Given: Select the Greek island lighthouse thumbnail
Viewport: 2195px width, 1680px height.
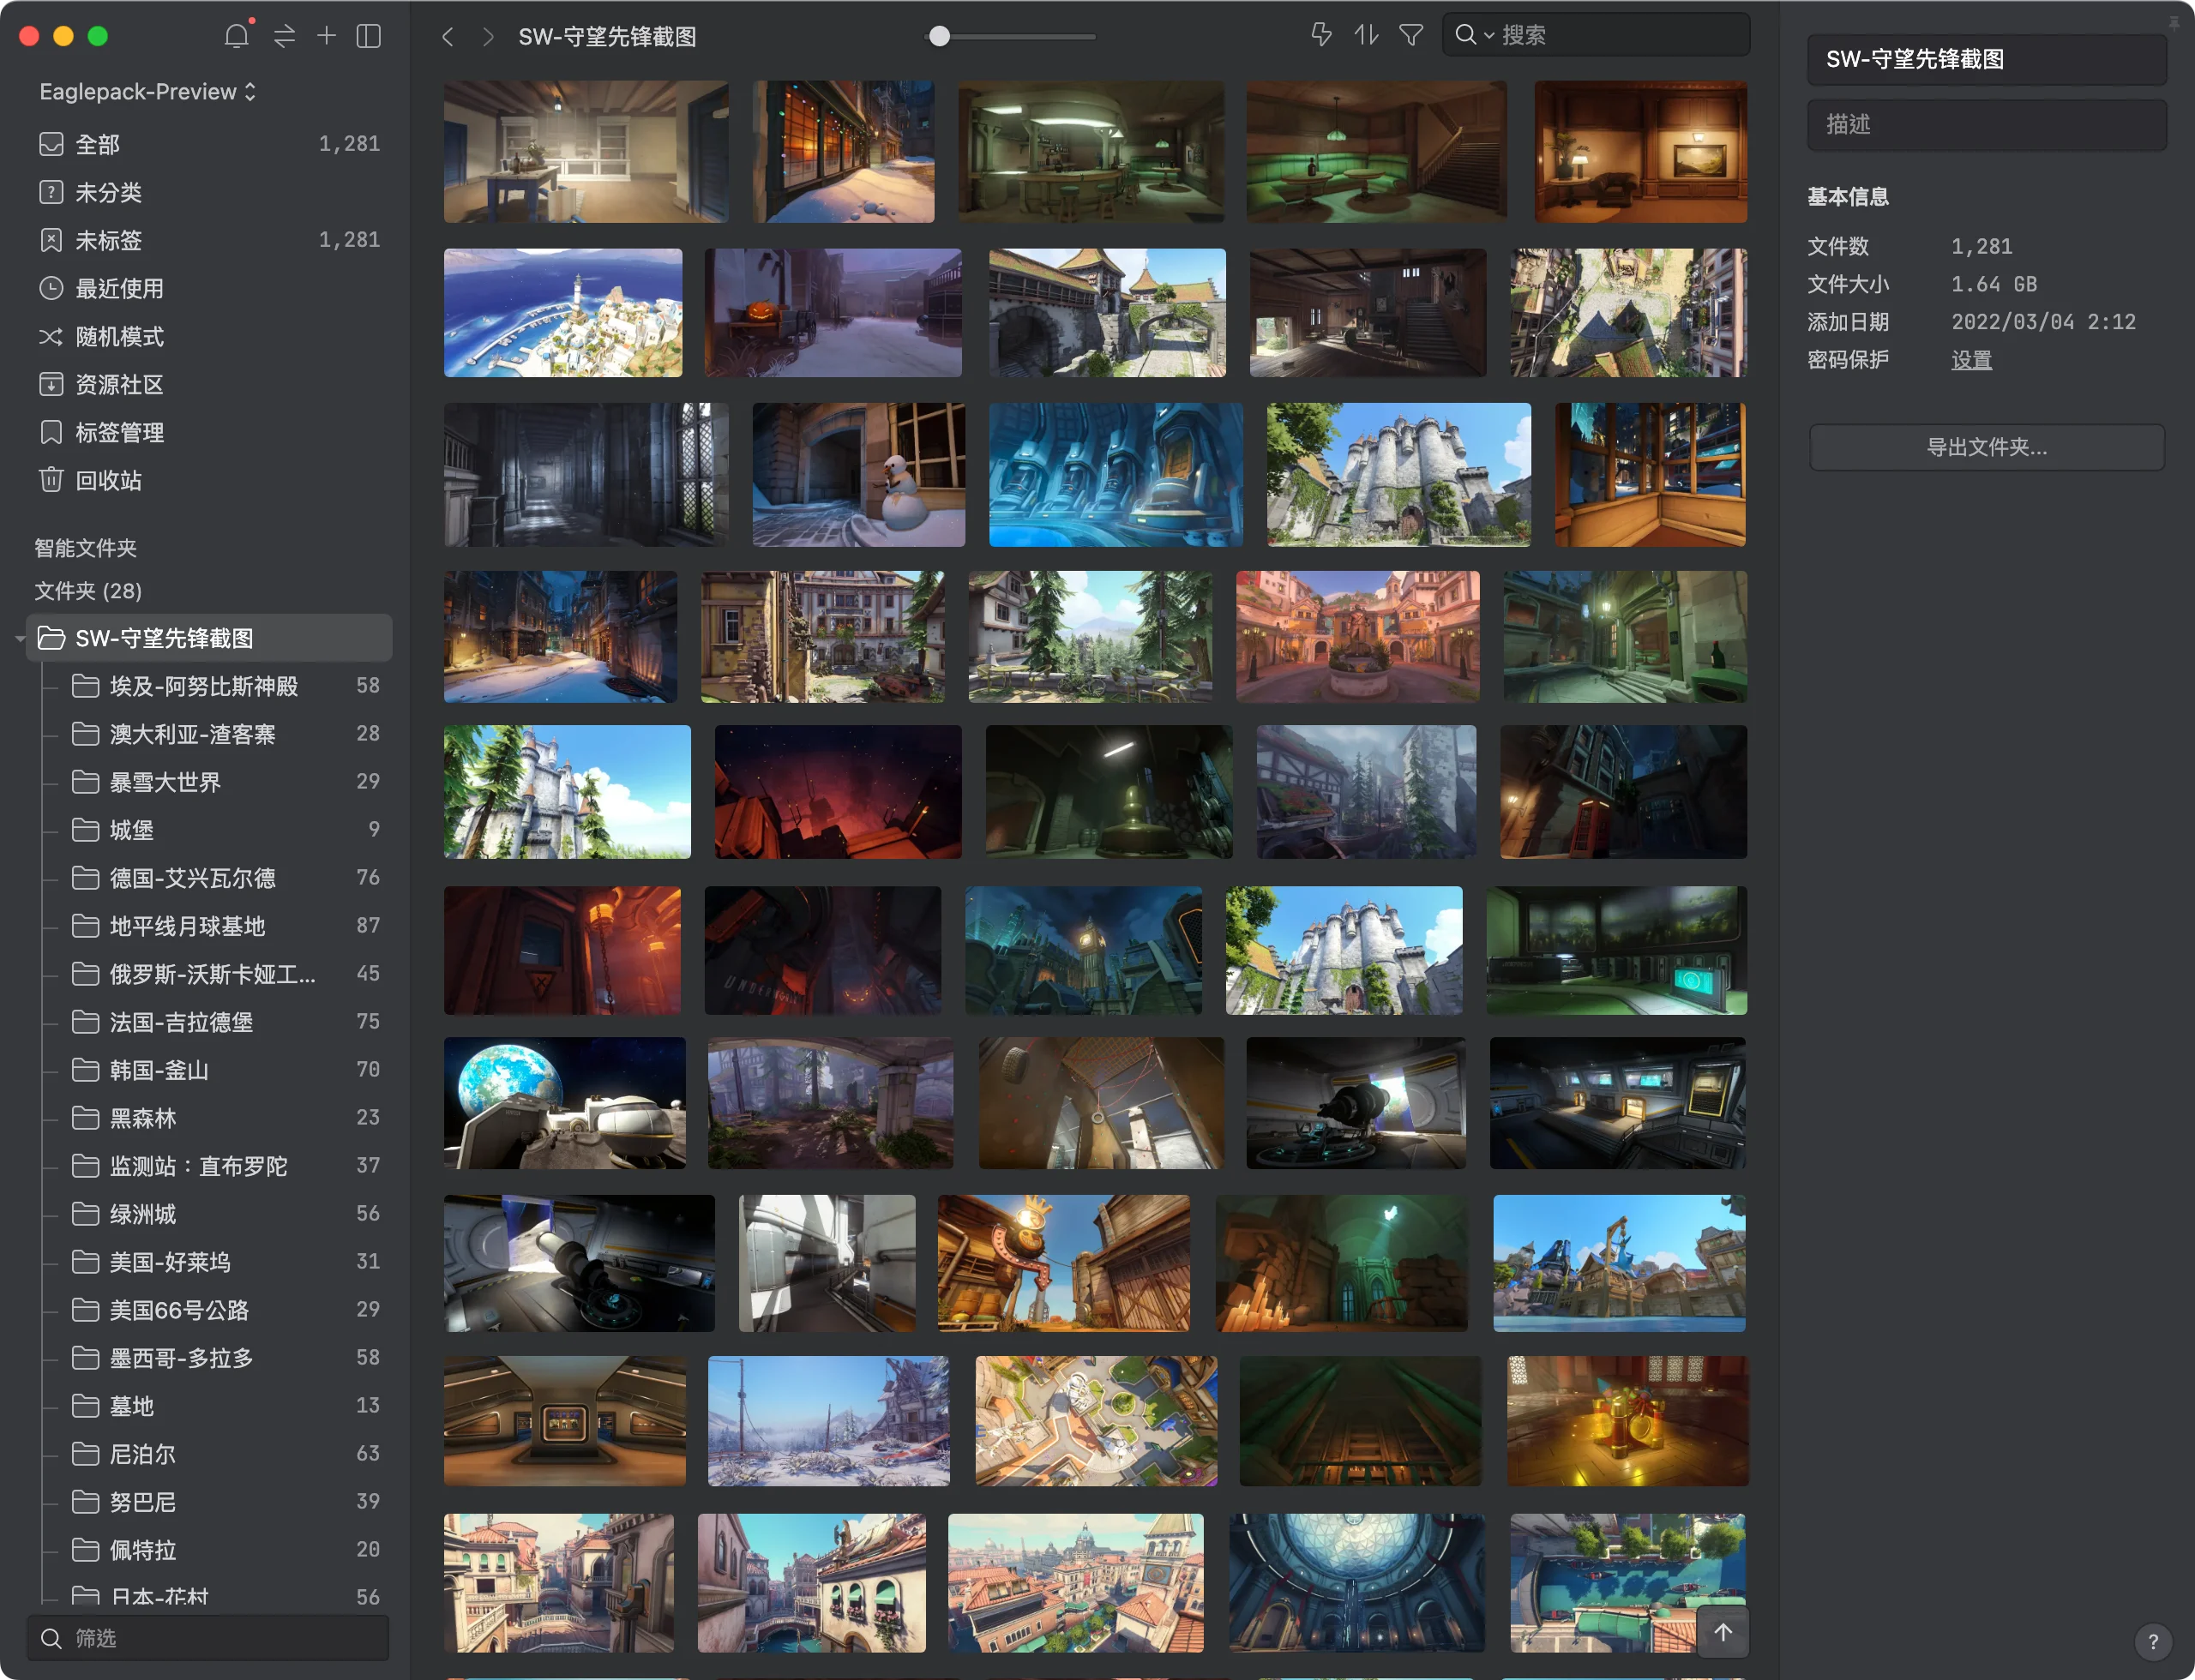Looking at the screenshot, I should click(x=563, y=313).
